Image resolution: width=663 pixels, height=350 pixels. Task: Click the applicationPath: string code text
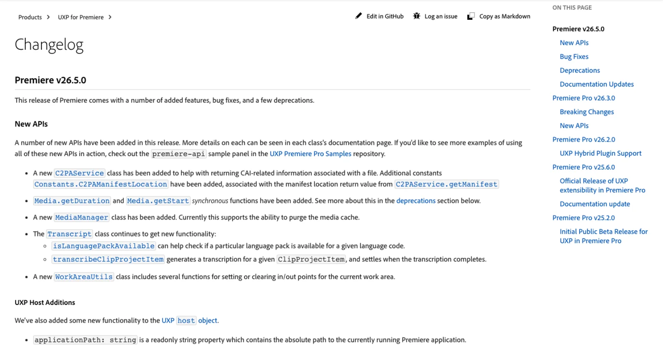pyautogui.click(x=85, y=340)
